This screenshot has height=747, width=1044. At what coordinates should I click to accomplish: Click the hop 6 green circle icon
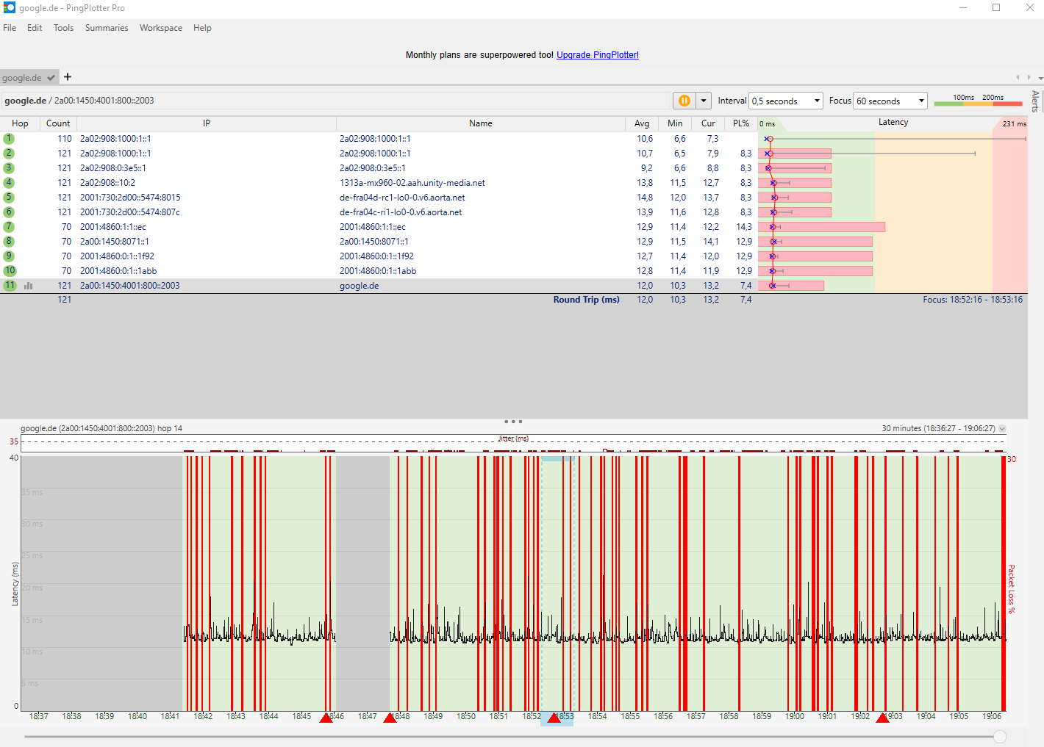9,212
